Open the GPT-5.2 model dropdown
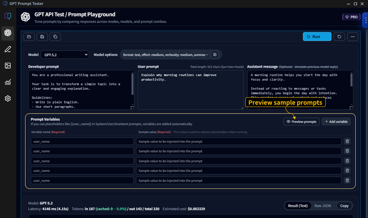The width and height of the screenshot is (368, 218). (x=65, y=55)
